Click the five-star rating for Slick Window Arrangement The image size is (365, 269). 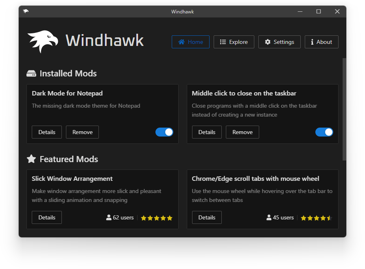point(157,218)
